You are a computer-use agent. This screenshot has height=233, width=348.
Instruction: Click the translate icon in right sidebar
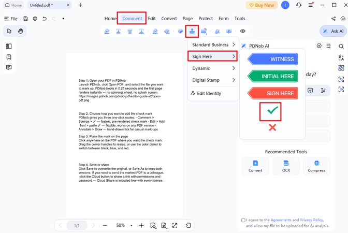(x=341, y=58)
